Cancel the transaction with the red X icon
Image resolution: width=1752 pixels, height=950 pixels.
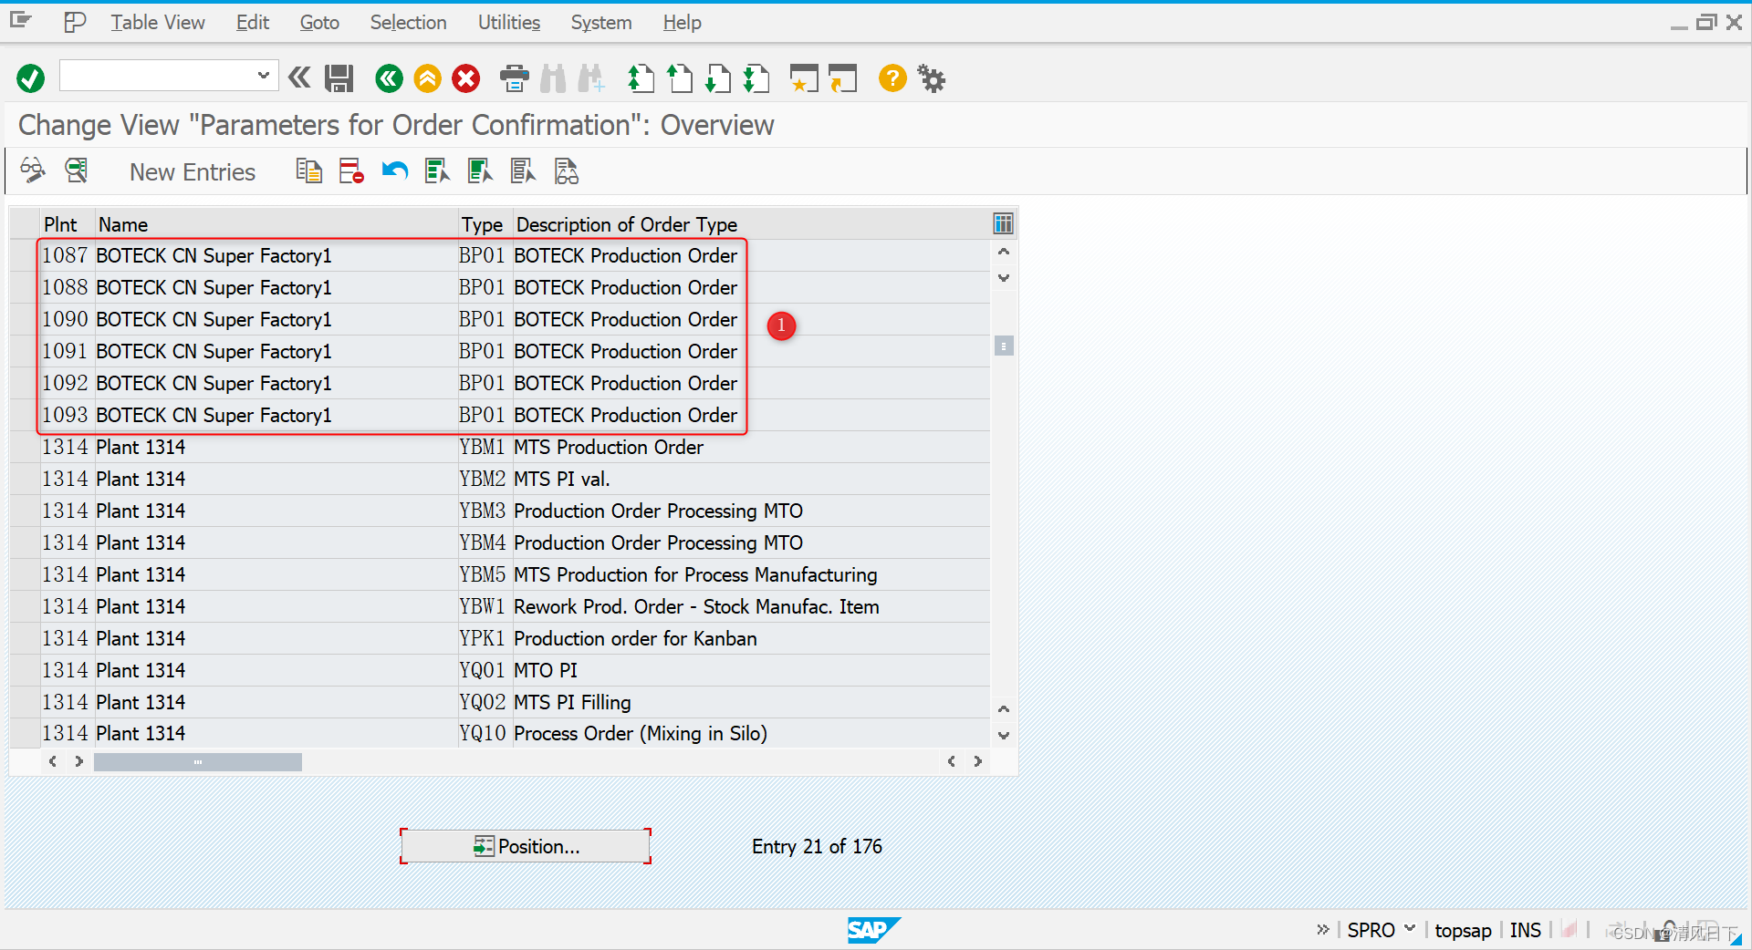tap(465, 78)
